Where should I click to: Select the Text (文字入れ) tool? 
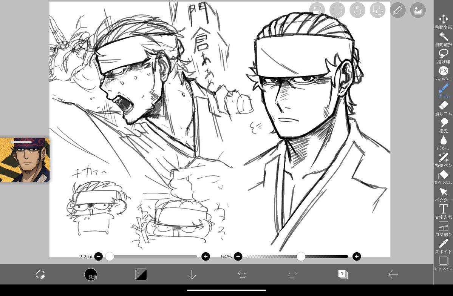[443, 212]
